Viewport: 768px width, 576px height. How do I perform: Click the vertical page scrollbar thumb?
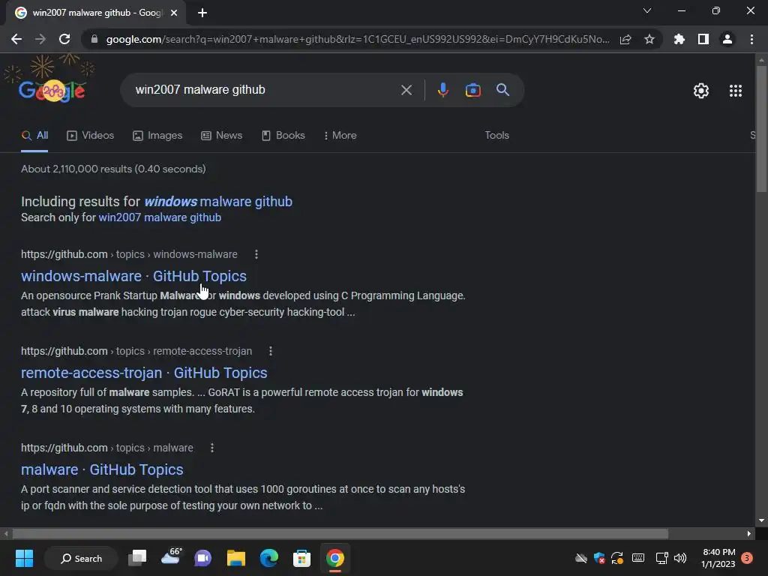click(x=761, y=128)
